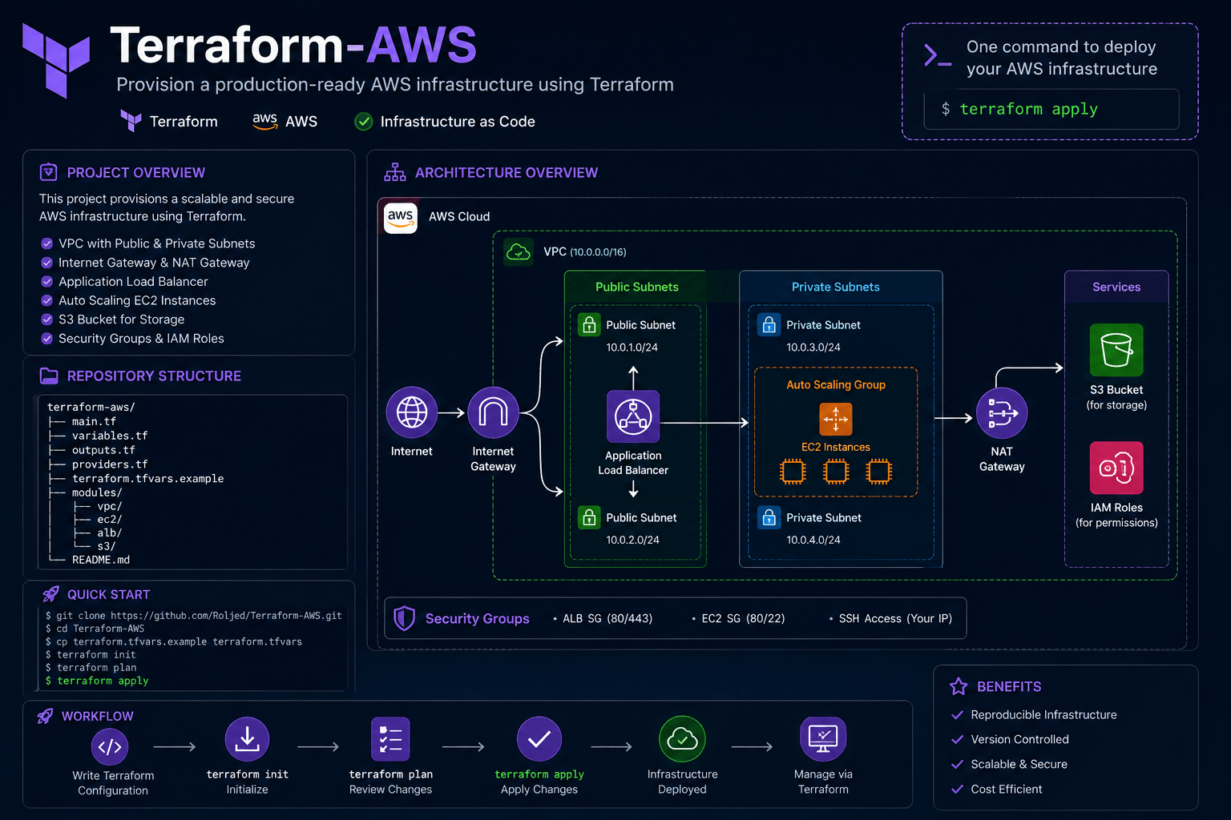Click the Infrastructure Deployed cloud icon
The image size is (1231, 820).
click(682, 739)
